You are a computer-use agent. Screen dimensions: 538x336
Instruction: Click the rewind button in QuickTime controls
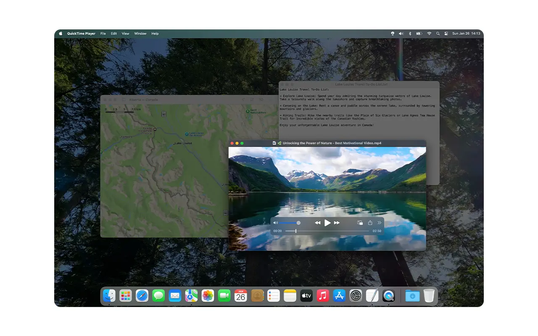coord(318,223)
